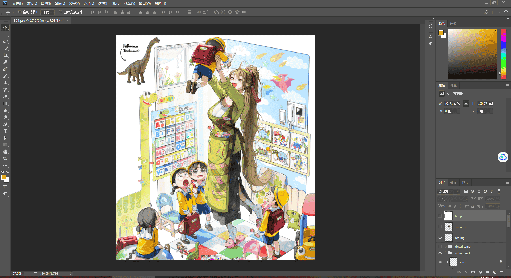
Task: Switch to the 色板 tab
Action: [x=453, y=24]
